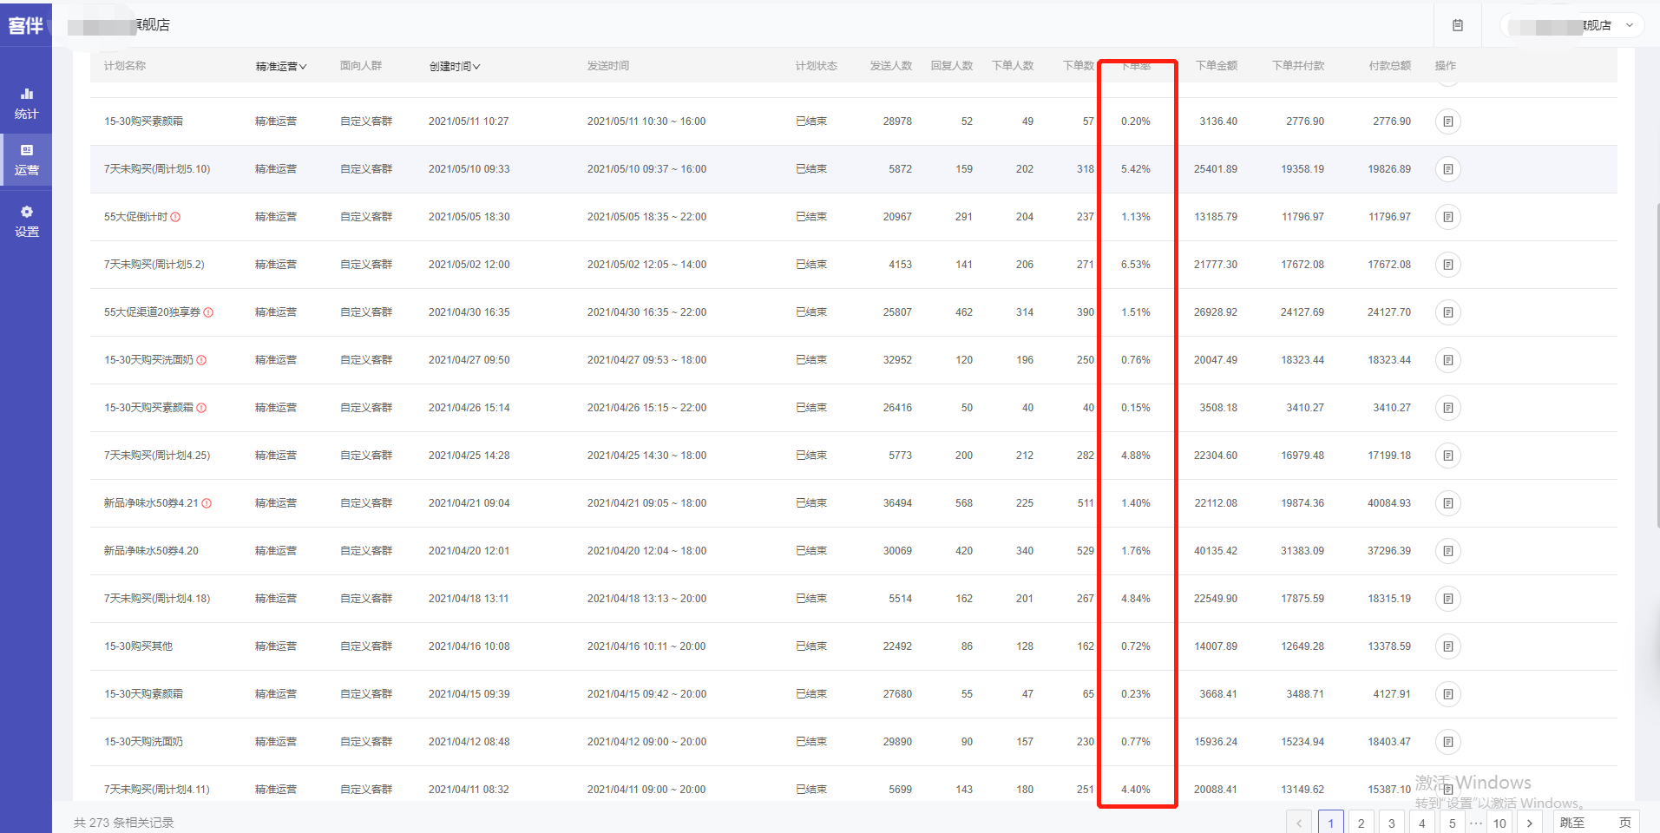The width and height of the screenshot is (1660, 833).
Task: Click the 下单金额 column header
Action: pyautogui.click(x=1217, y=66)
